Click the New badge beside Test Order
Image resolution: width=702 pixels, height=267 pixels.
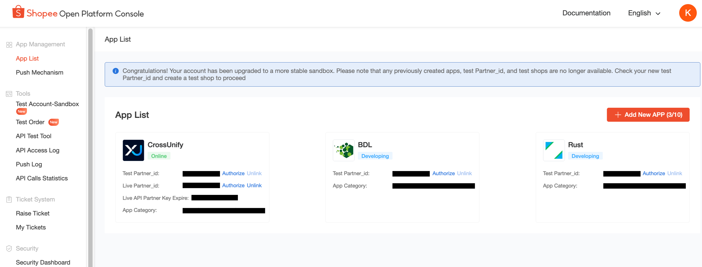[x=54, y=122]
